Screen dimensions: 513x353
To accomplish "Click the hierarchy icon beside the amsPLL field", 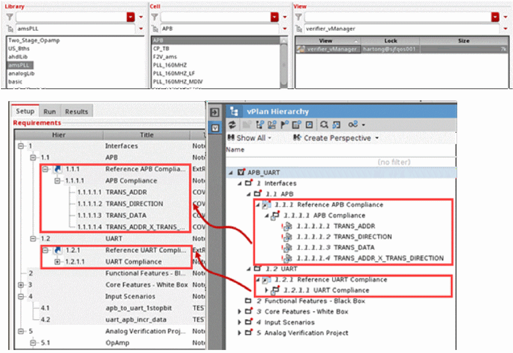I will [x=10, y=29].
